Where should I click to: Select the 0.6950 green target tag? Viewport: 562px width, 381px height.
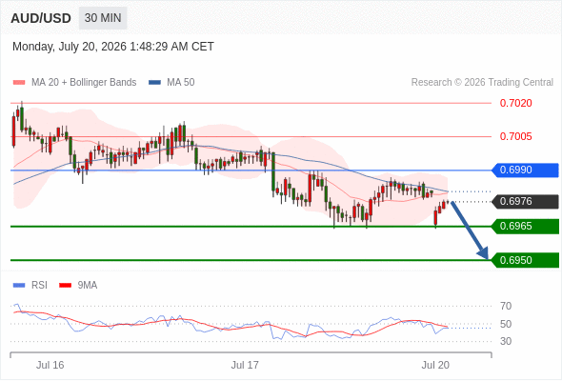[x=525, y=260]
